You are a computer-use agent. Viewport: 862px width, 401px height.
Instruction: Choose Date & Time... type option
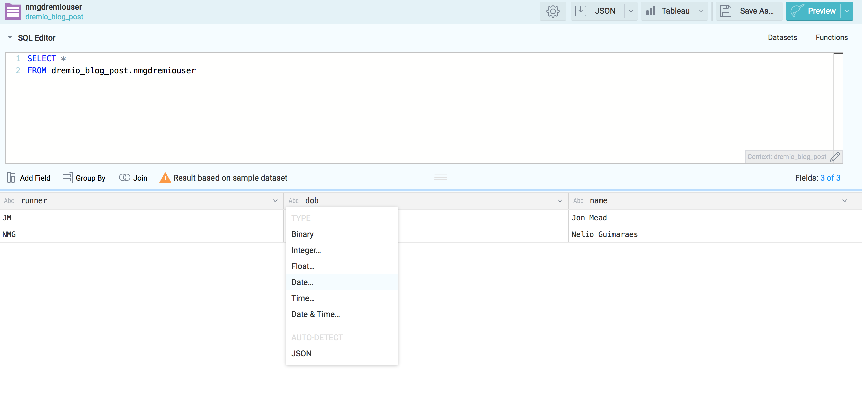[342, 314]
